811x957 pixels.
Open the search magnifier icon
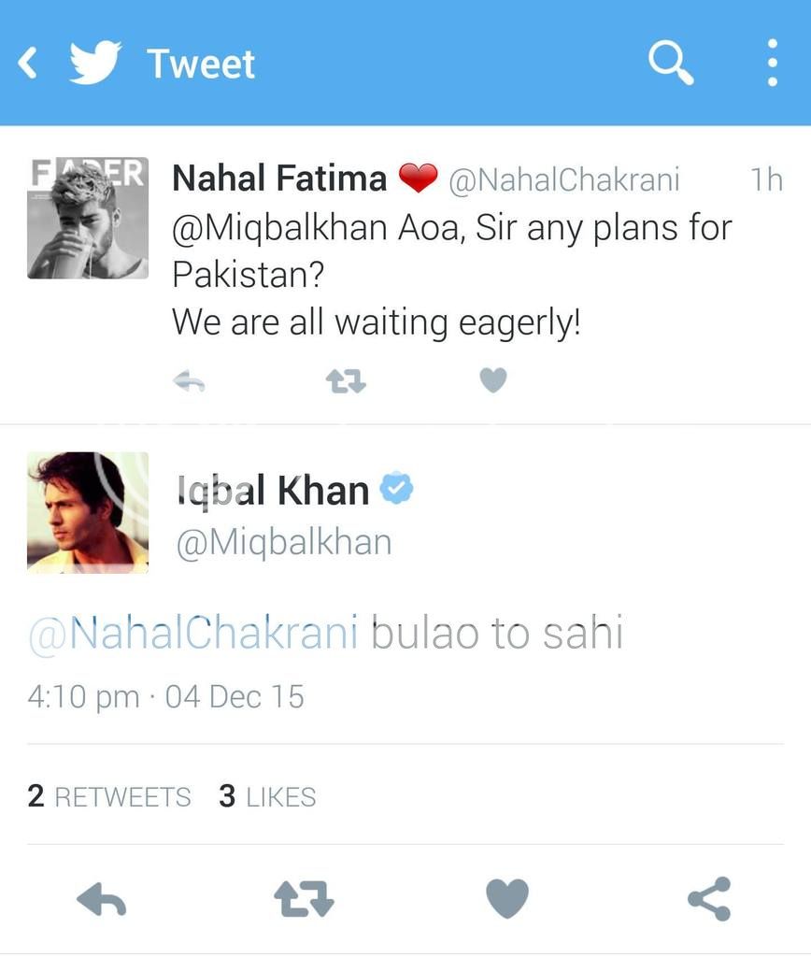670,64
